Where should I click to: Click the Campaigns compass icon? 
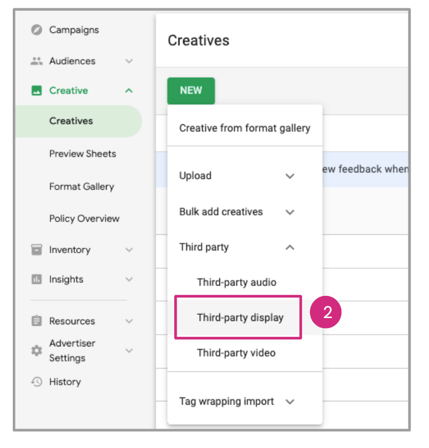tap(37, 30)
